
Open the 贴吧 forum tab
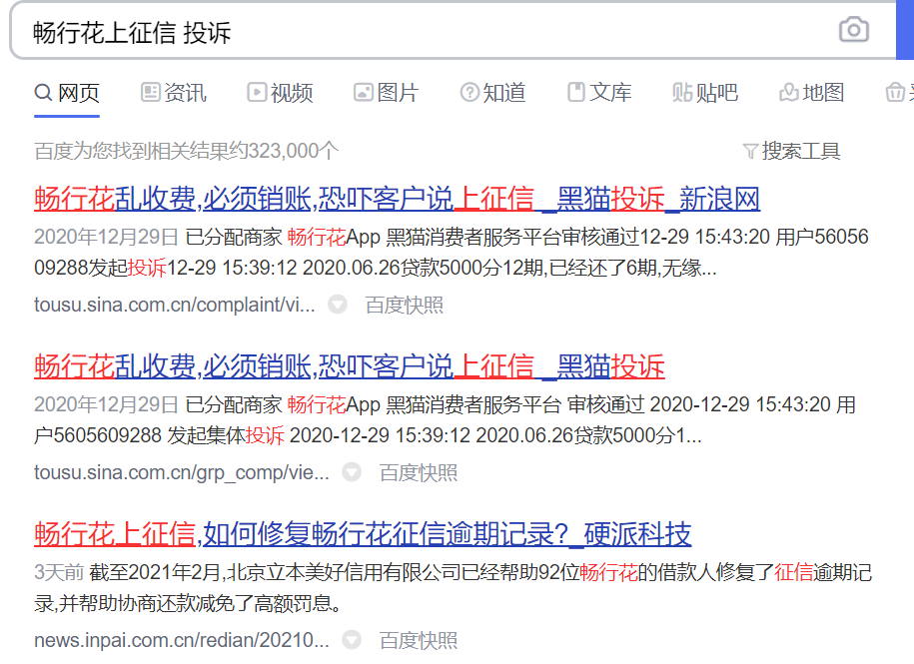705,93
